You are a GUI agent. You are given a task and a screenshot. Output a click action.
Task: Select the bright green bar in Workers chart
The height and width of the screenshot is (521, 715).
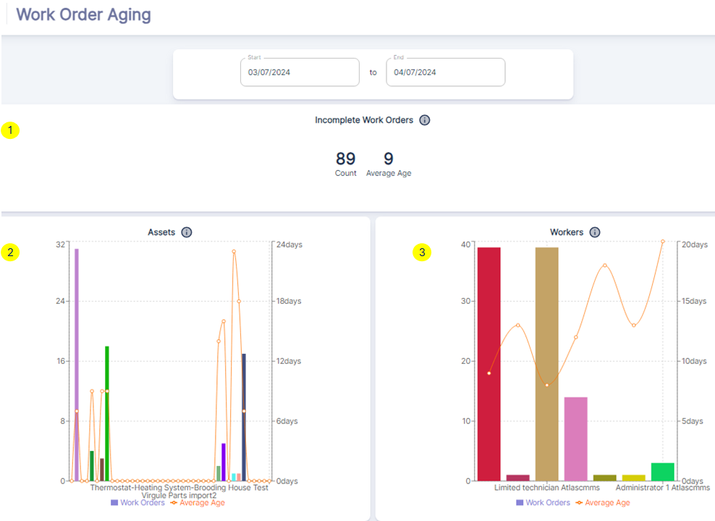click(x=662, y=472)
